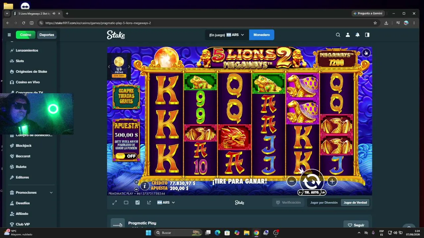Pop out the game window
The image size is (424, 238).
pyautogui.click(x=149, y=203)
